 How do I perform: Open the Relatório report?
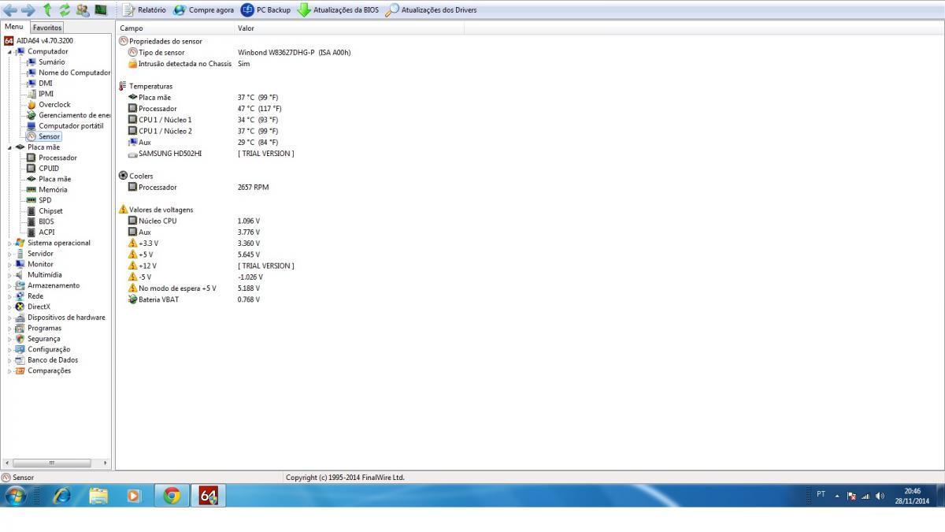(145, 10)
